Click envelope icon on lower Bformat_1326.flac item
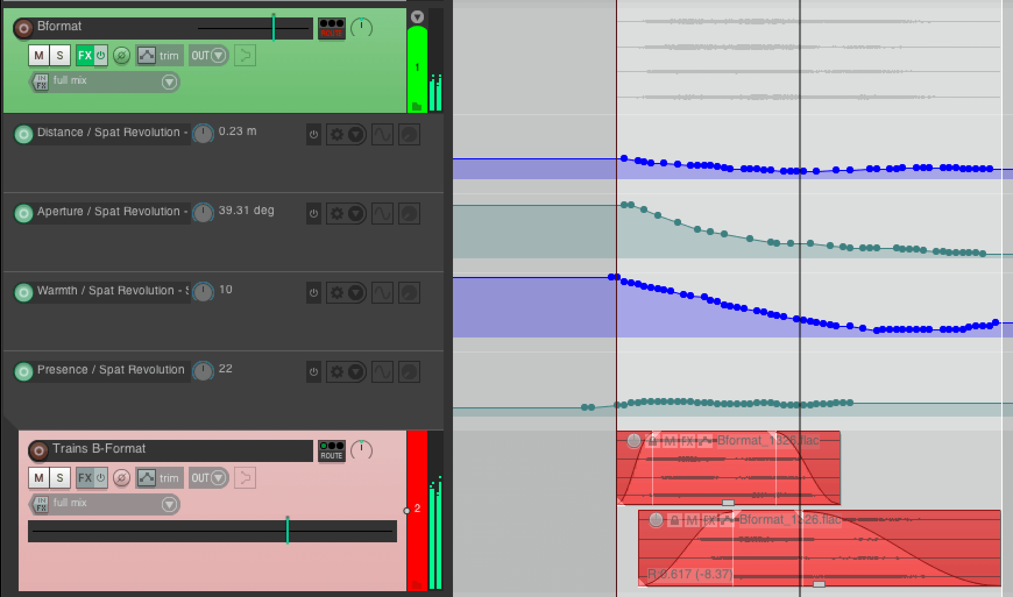Screen dimensions: 1013x597 727,520
